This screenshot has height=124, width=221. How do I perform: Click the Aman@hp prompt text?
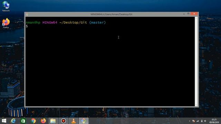[33, 22]
